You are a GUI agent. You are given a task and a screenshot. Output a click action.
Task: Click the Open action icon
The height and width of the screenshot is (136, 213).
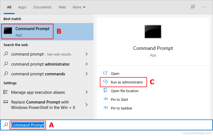(x=105, y=73)
